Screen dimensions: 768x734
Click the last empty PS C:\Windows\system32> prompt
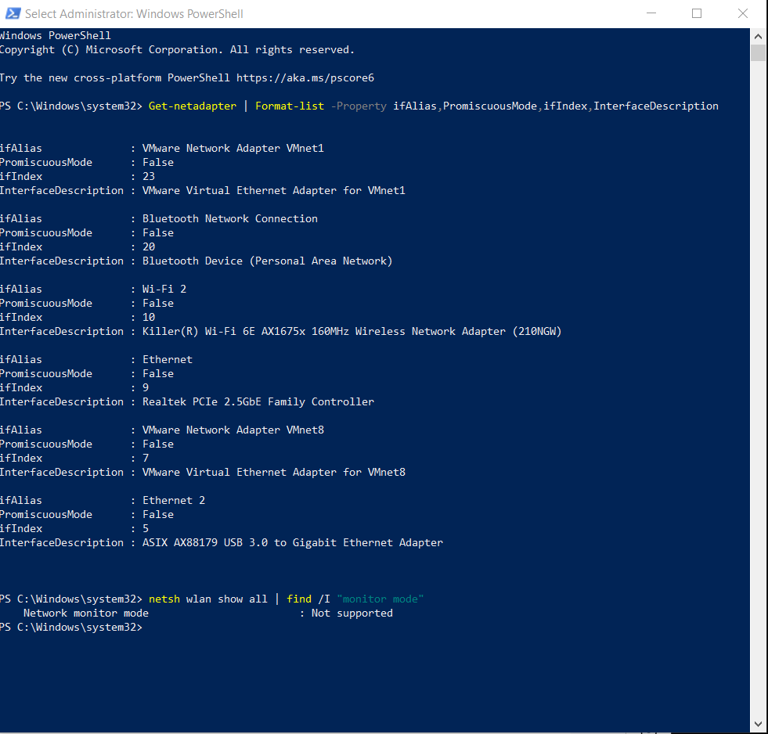tap(71, 628)
